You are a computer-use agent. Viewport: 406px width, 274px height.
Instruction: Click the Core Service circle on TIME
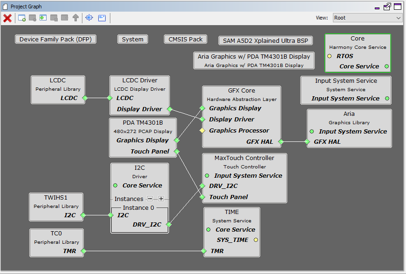tap(209, 230)
